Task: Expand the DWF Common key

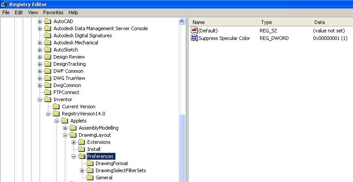Action: click(x=40, y=71)
